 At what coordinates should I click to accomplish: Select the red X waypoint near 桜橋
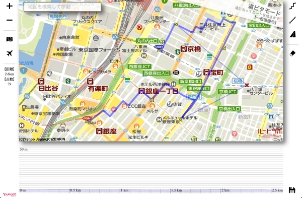(247, 85)
